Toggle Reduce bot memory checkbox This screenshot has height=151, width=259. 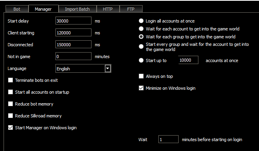[11, 104]
